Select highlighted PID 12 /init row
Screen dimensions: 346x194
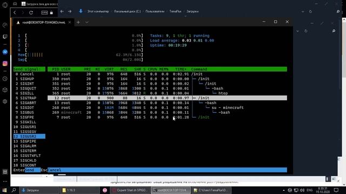167,98
